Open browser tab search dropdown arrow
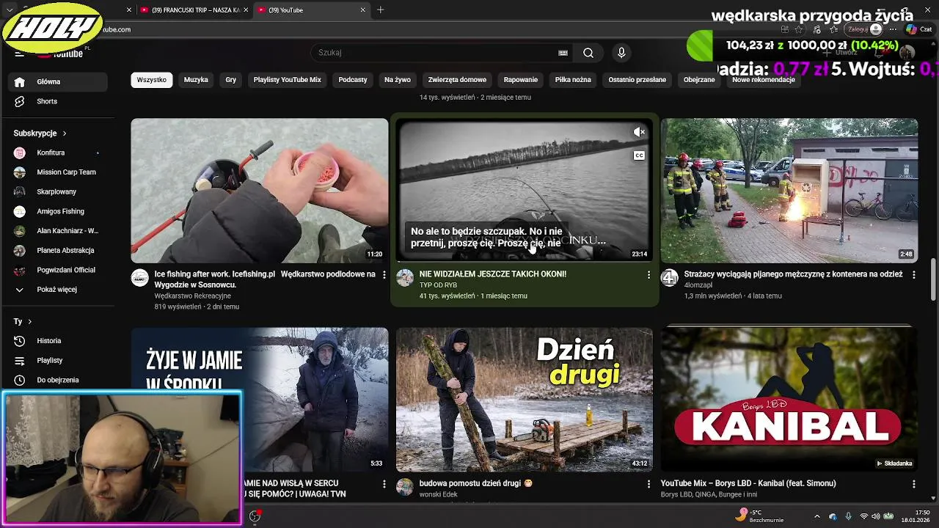939x528 pixels. [10, 10]
